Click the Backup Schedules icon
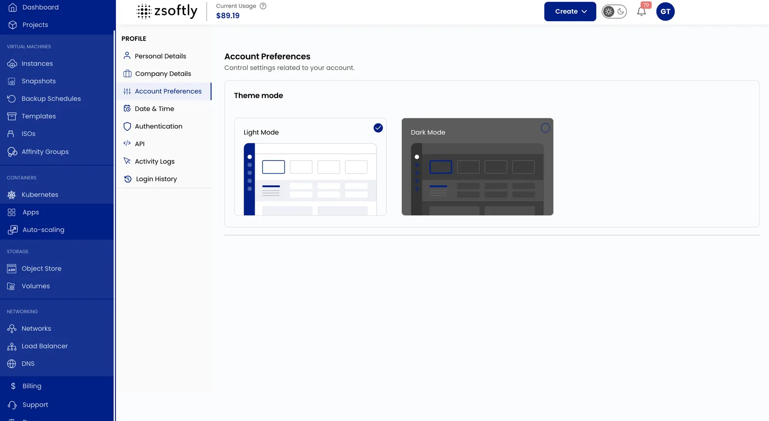Image resolution: width=769 pixels, height=421 pixels. point(12,99)
